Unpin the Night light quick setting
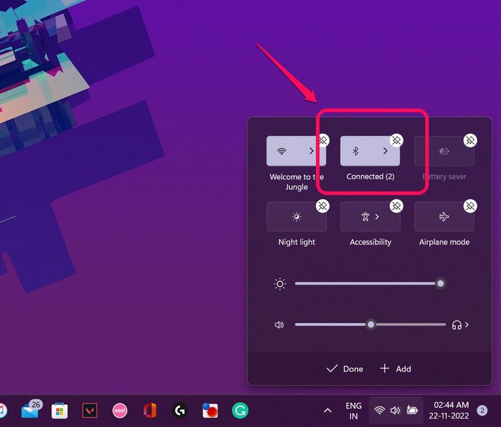The width and height of the screenshot is (501, 427). [322, 206]
